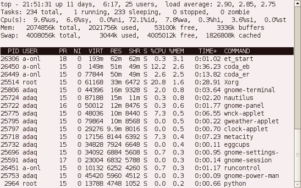The image size is (301, 188).
Task: Click the VIRT column header
Action: tap(96, 51)
